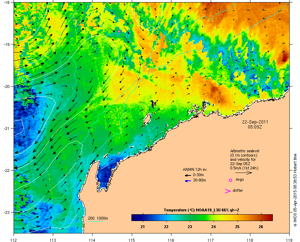Screen dimensions: 300x242
Task: Click the magenta Argo circle in legend
Action: click(x=231, y=180)
